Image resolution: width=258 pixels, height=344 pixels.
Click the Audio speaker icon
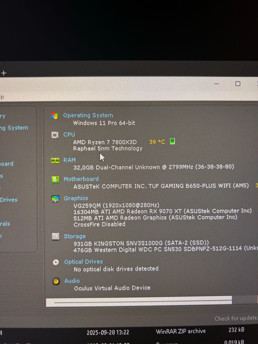click(x=56, y=281)
